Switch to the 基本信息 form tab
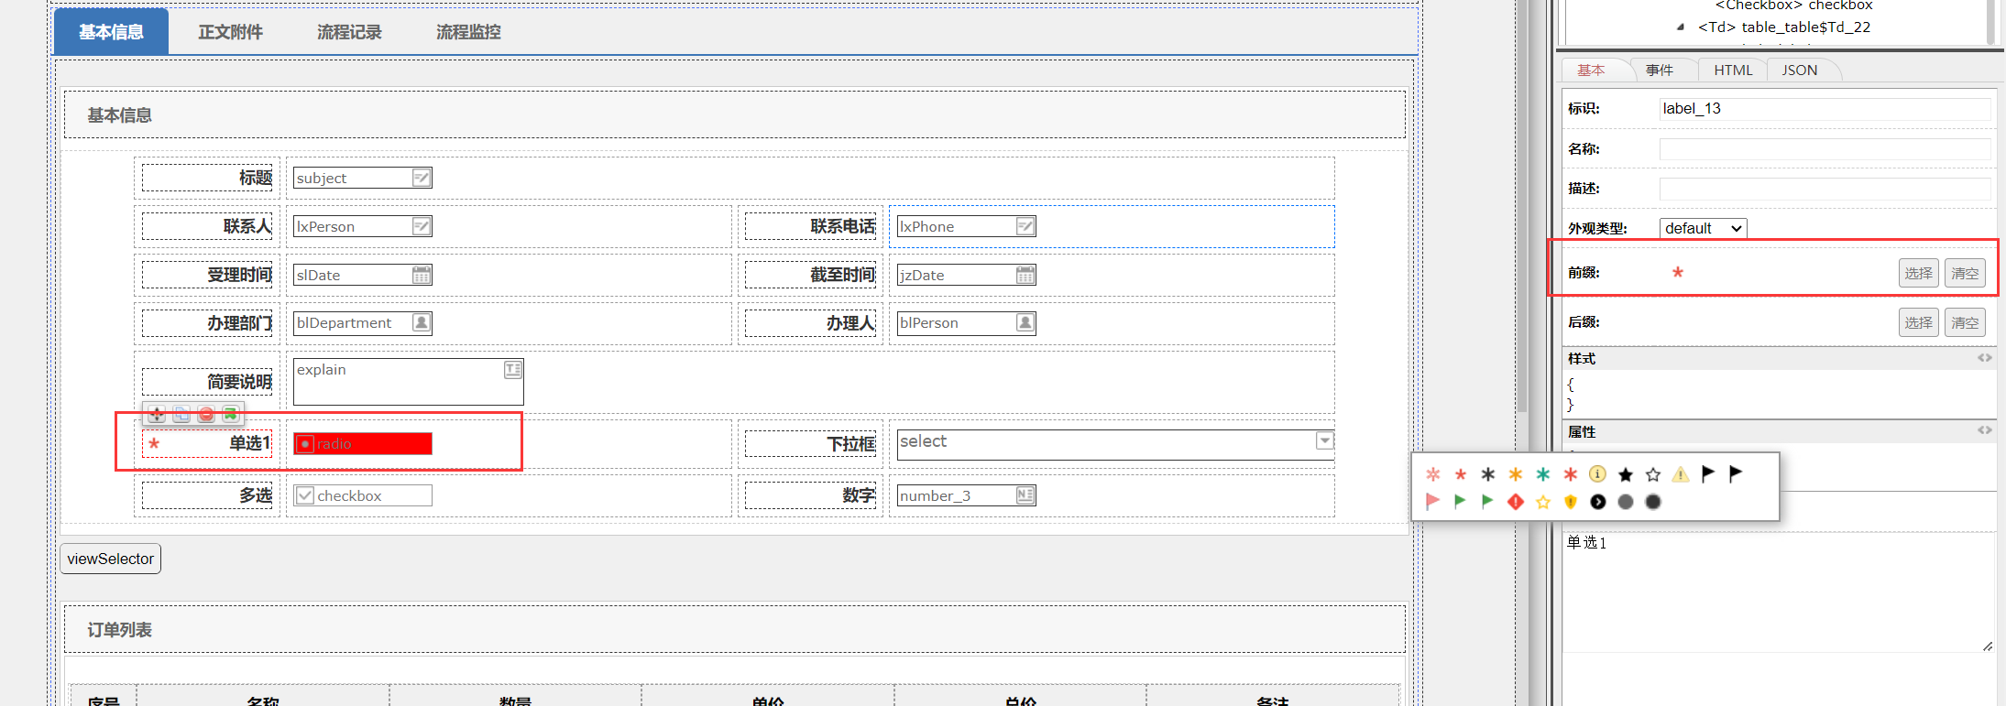 click(111, 32)
